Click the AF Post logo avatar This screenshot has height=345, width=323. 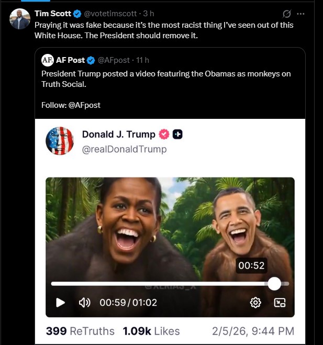(x=48, y=60)
